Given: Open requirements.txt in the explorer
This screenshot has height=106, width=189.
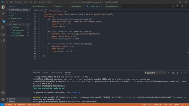Looking at the screenshot, I should pos(18,36).
